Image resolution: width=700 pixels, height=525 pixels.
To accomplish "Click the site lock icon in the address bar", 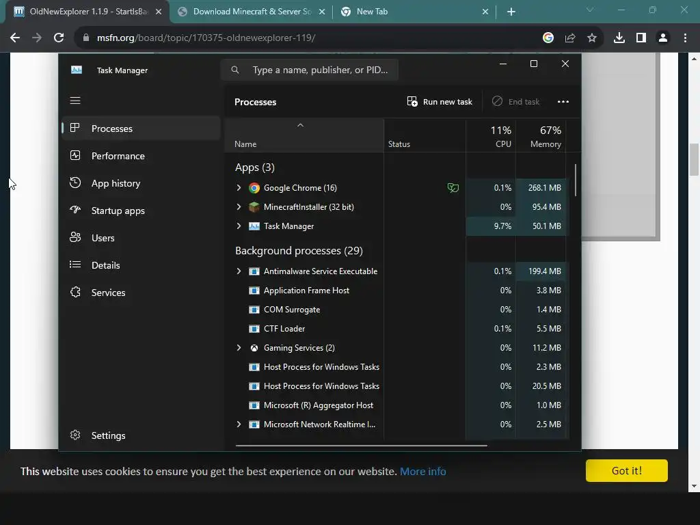I will (x=86, y=38).
